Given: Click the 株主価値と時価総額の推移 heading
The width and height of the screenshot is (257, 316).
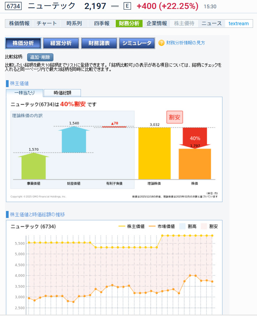Looking at the screenshot, I should pyautogui.click(x=37, y=214).
